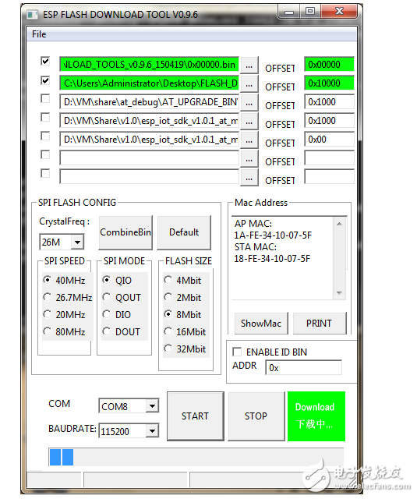
Task: Select 32Mbit flash size
Action: pyautogui.click(x=186, y=349)
